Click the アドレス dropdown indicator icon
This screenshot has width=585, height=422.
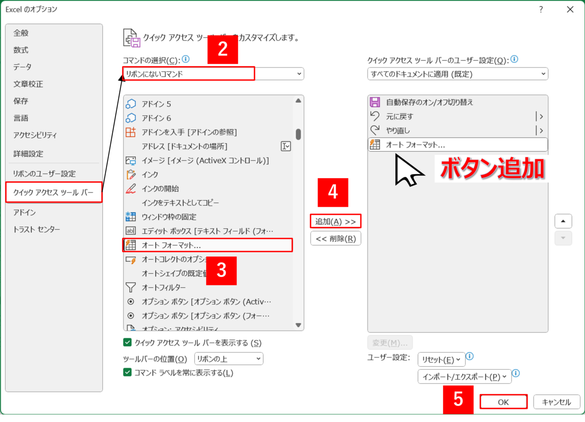tap(286, 146)
